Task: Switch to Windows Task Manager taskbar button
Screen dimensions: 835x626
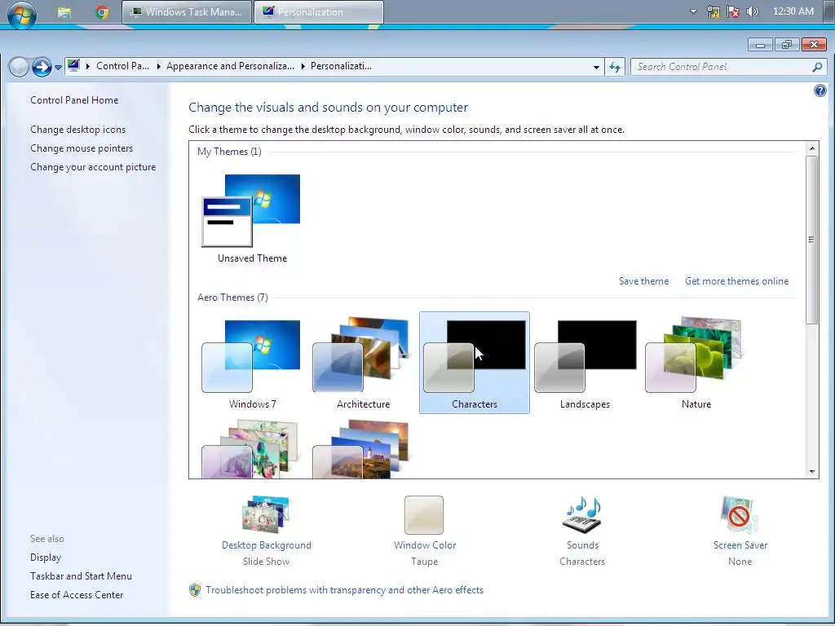Action: (187, 11)
